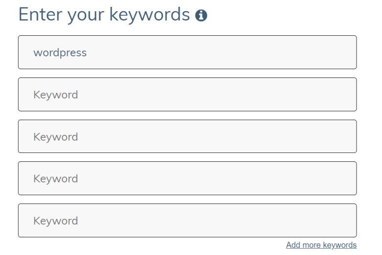This screenshot has width=382, height=255.
Task: Click Keyword placeholder in bottom field
Action: click(x=55, y=221)
